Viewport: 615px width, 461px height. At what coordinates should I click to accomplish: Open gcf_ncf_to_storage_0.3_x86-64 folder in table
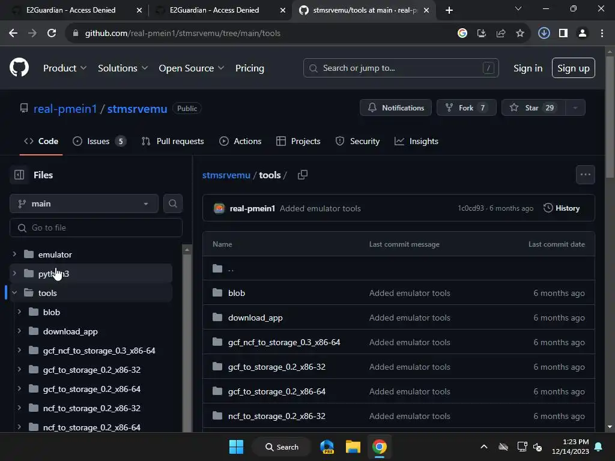point(284,342)
